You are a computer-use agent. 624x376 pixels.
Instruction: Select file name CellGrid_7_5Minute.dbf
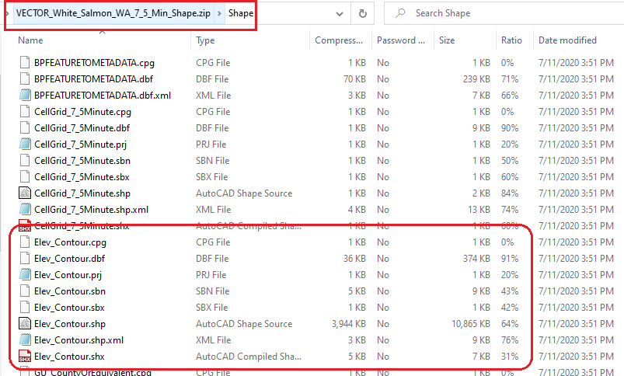[82, 127]
